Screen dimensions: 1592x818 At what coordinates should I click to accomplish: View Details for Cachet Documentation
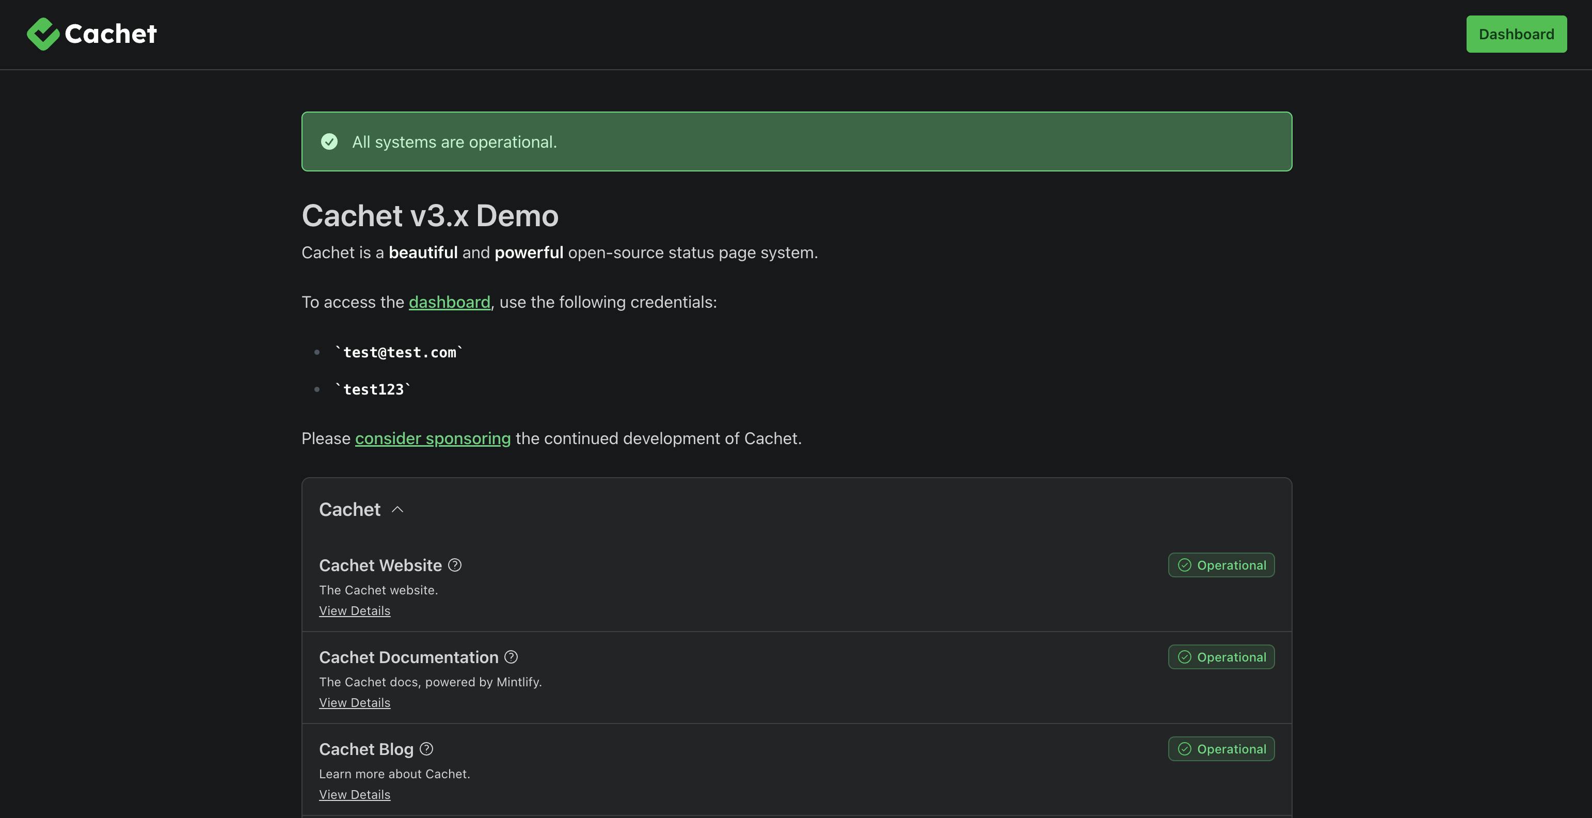tap(355, 702)
